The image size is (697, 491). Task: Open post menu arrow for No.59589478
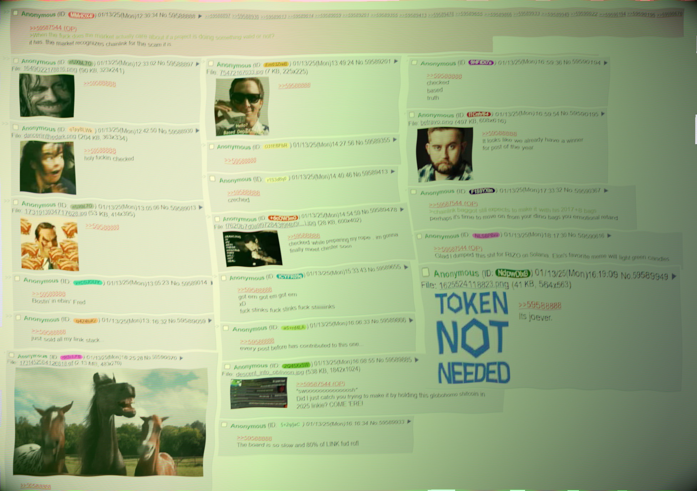point(402,209)
